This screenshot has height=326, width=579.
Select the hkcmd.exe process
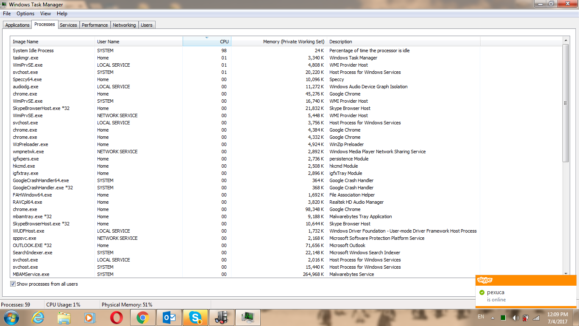tap(286, 166)
